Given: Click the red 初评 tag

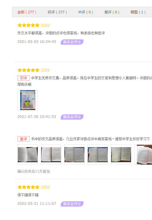Looking at the screenshot, I should point(24,78).
